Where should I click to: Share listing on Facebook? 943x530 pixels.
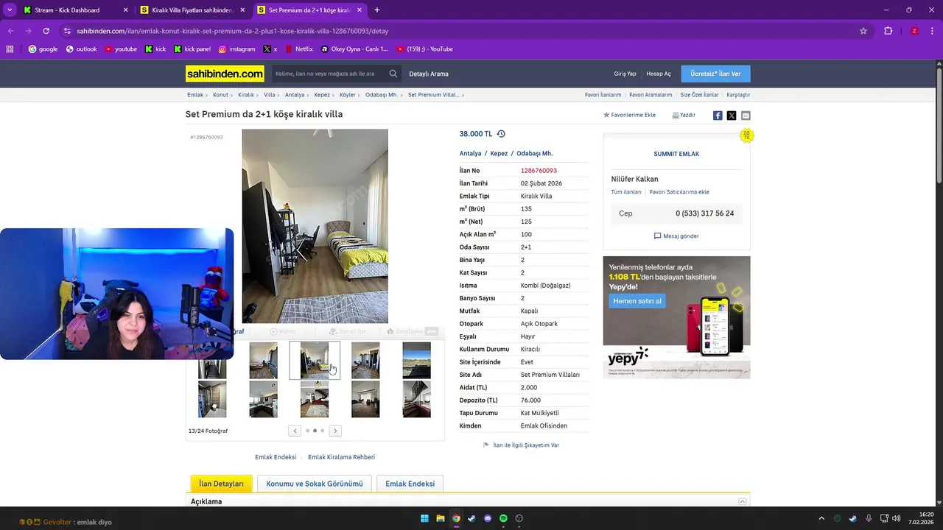(718, 116)
